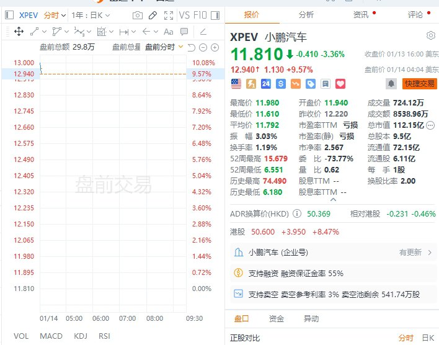Switch to the 资讯 tab
The width and height of the screenshot is (439, 345).
pyautogui.click(x=361, y=14)
